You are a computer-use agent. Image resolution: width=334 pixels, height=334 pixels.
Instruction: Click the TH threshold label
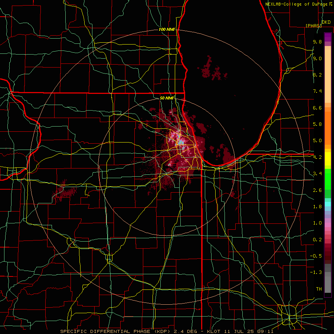click(319, 289)
